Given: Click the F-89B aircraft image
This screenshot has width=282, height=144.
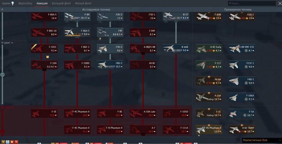Looking at the screenshot, I should pyautogui.click(x=202, y=16).
